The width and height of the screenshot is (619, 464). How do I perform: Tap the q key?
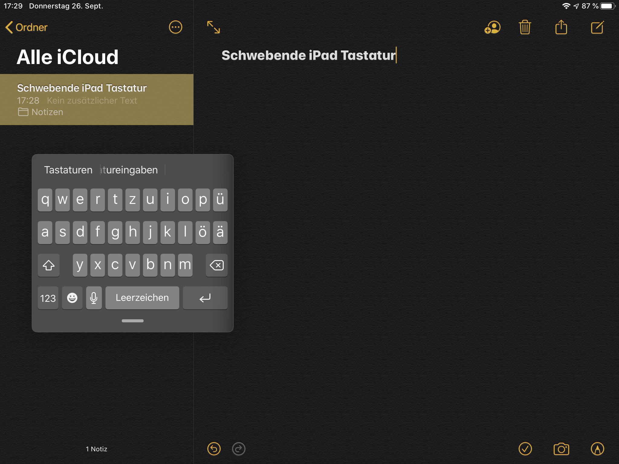pyautogui.click(x=45, y=200)
